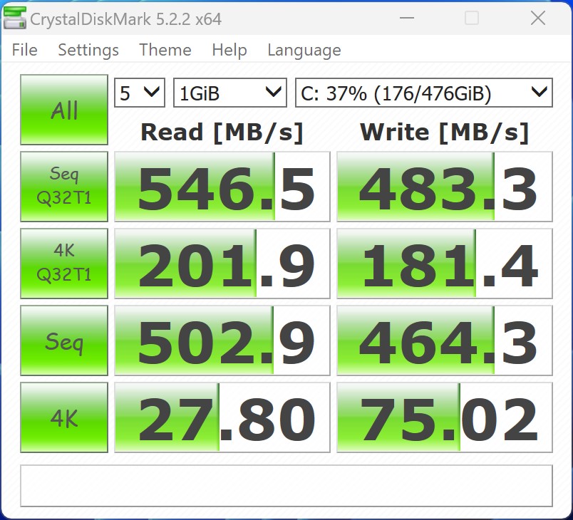Open the Language menu

pos(304,50)
